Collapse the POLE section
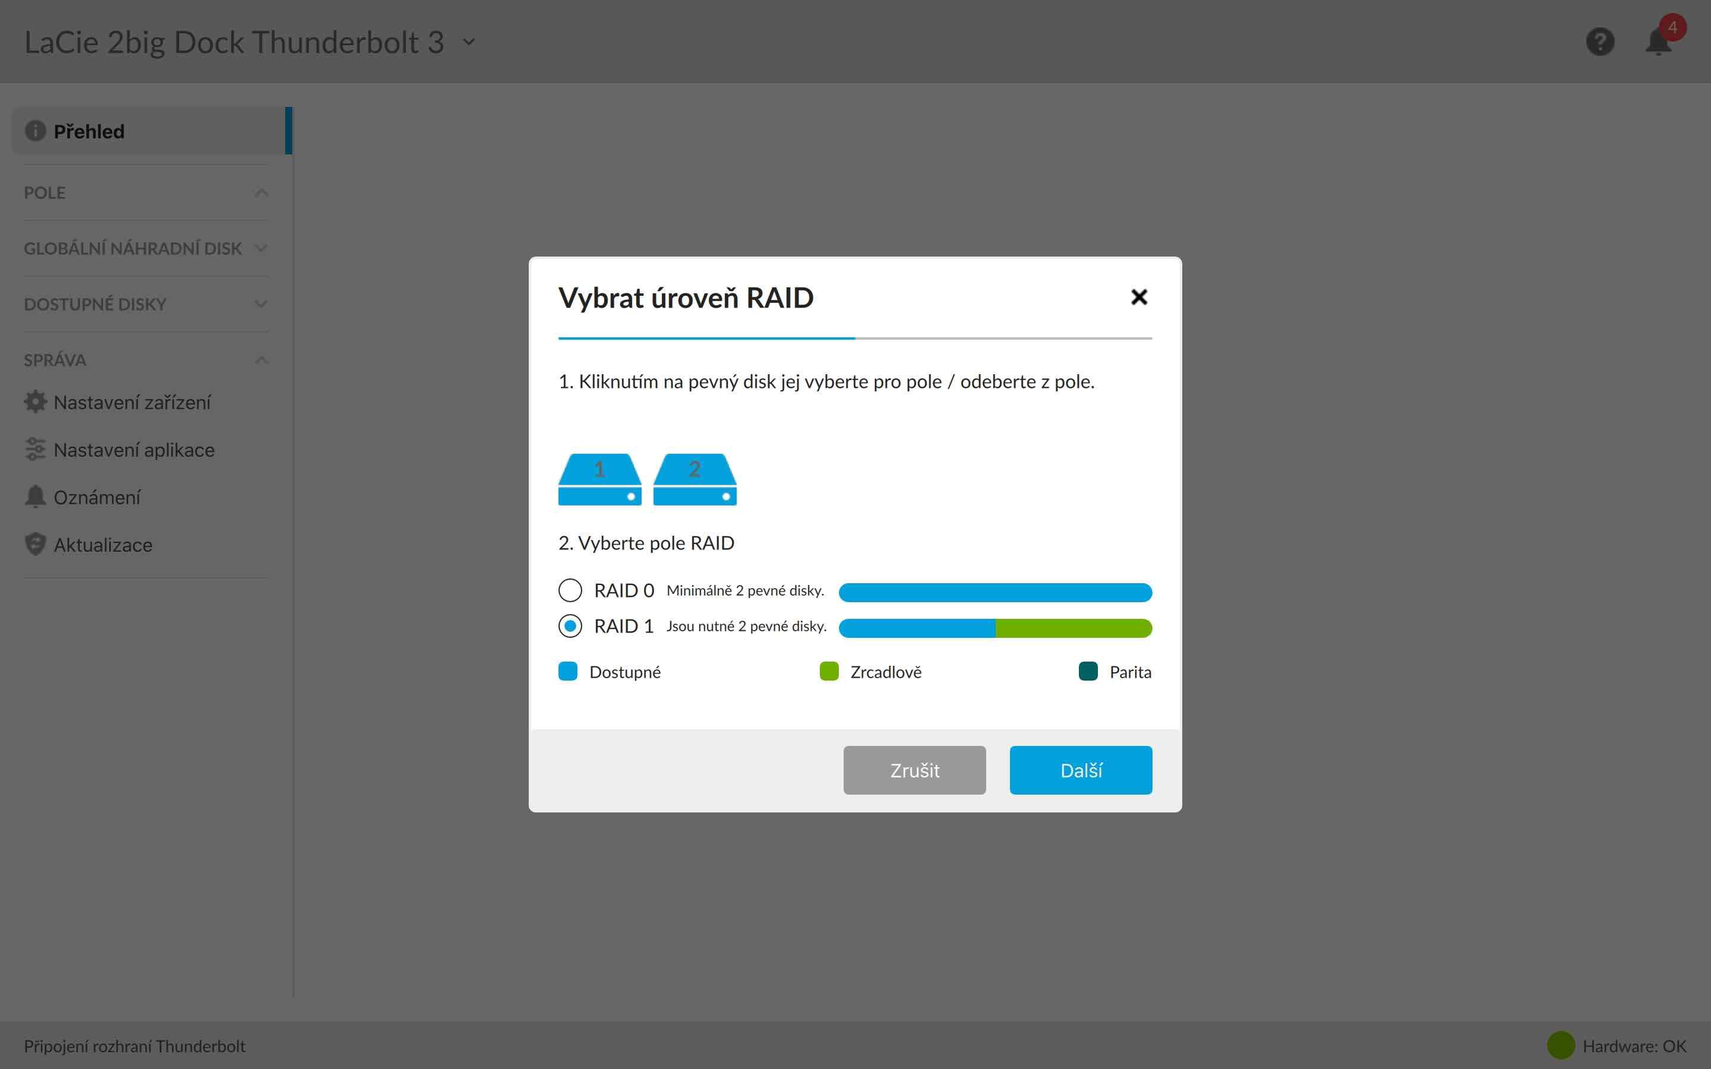 click(261, 192)
